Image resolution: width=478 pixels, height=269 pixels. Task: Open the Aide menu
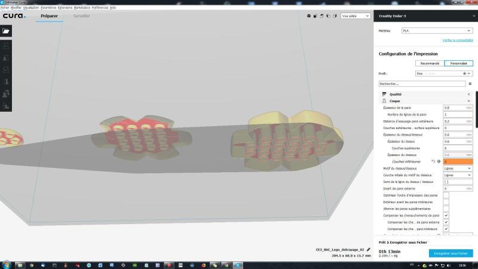pos(113,8)
